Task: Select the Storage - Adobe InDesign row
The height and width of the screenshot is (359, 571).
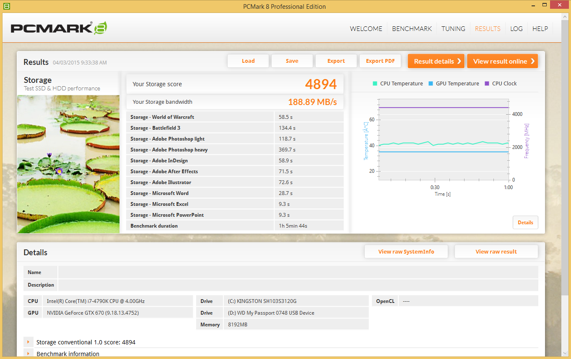Action: [x=235, y=161]
